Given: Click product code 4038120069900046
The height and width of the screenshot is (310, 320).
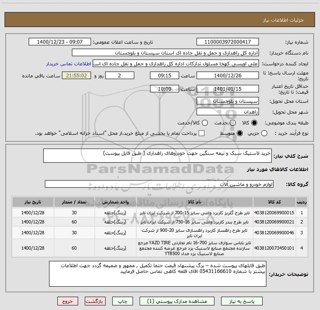Looking at the screenshot, I should [274, 233].
